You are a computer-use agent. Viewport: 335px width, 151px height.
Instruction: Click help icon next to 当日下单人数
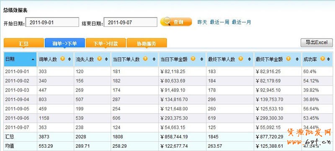click(x=145, y=58)
